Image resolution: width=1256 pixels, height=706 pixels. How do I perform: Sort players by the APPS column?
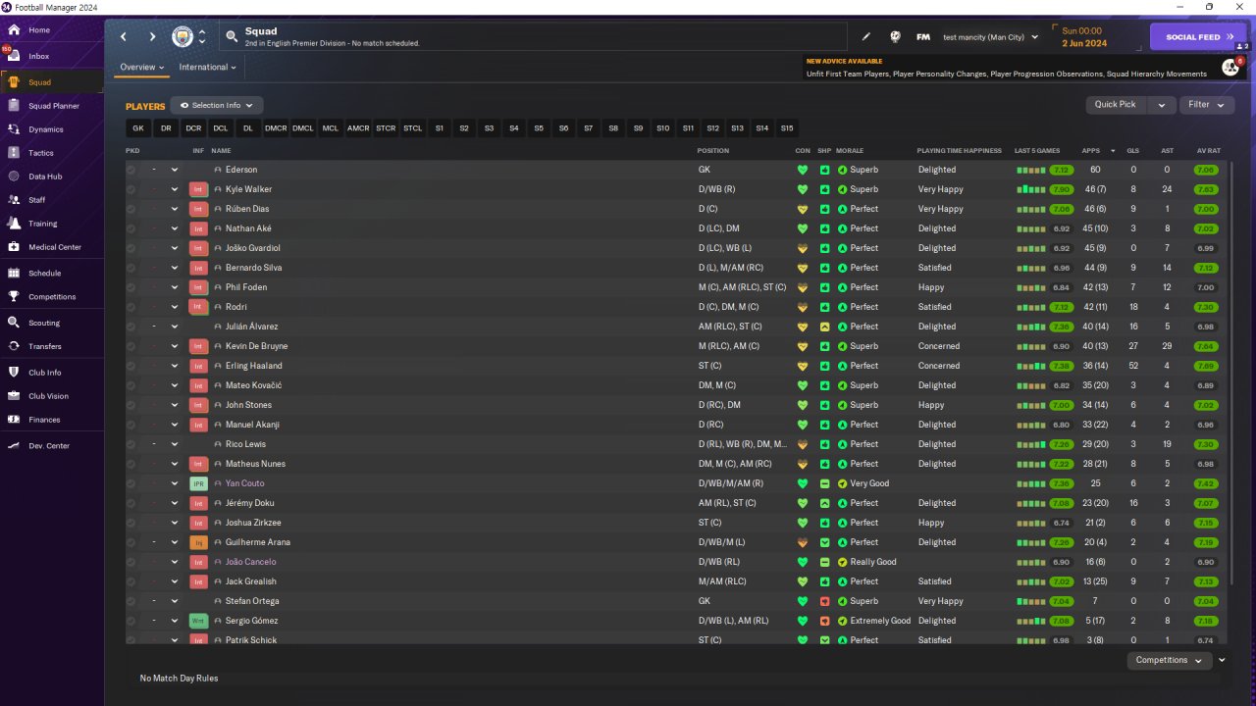pyautogui.click(x=1091, y=151)
